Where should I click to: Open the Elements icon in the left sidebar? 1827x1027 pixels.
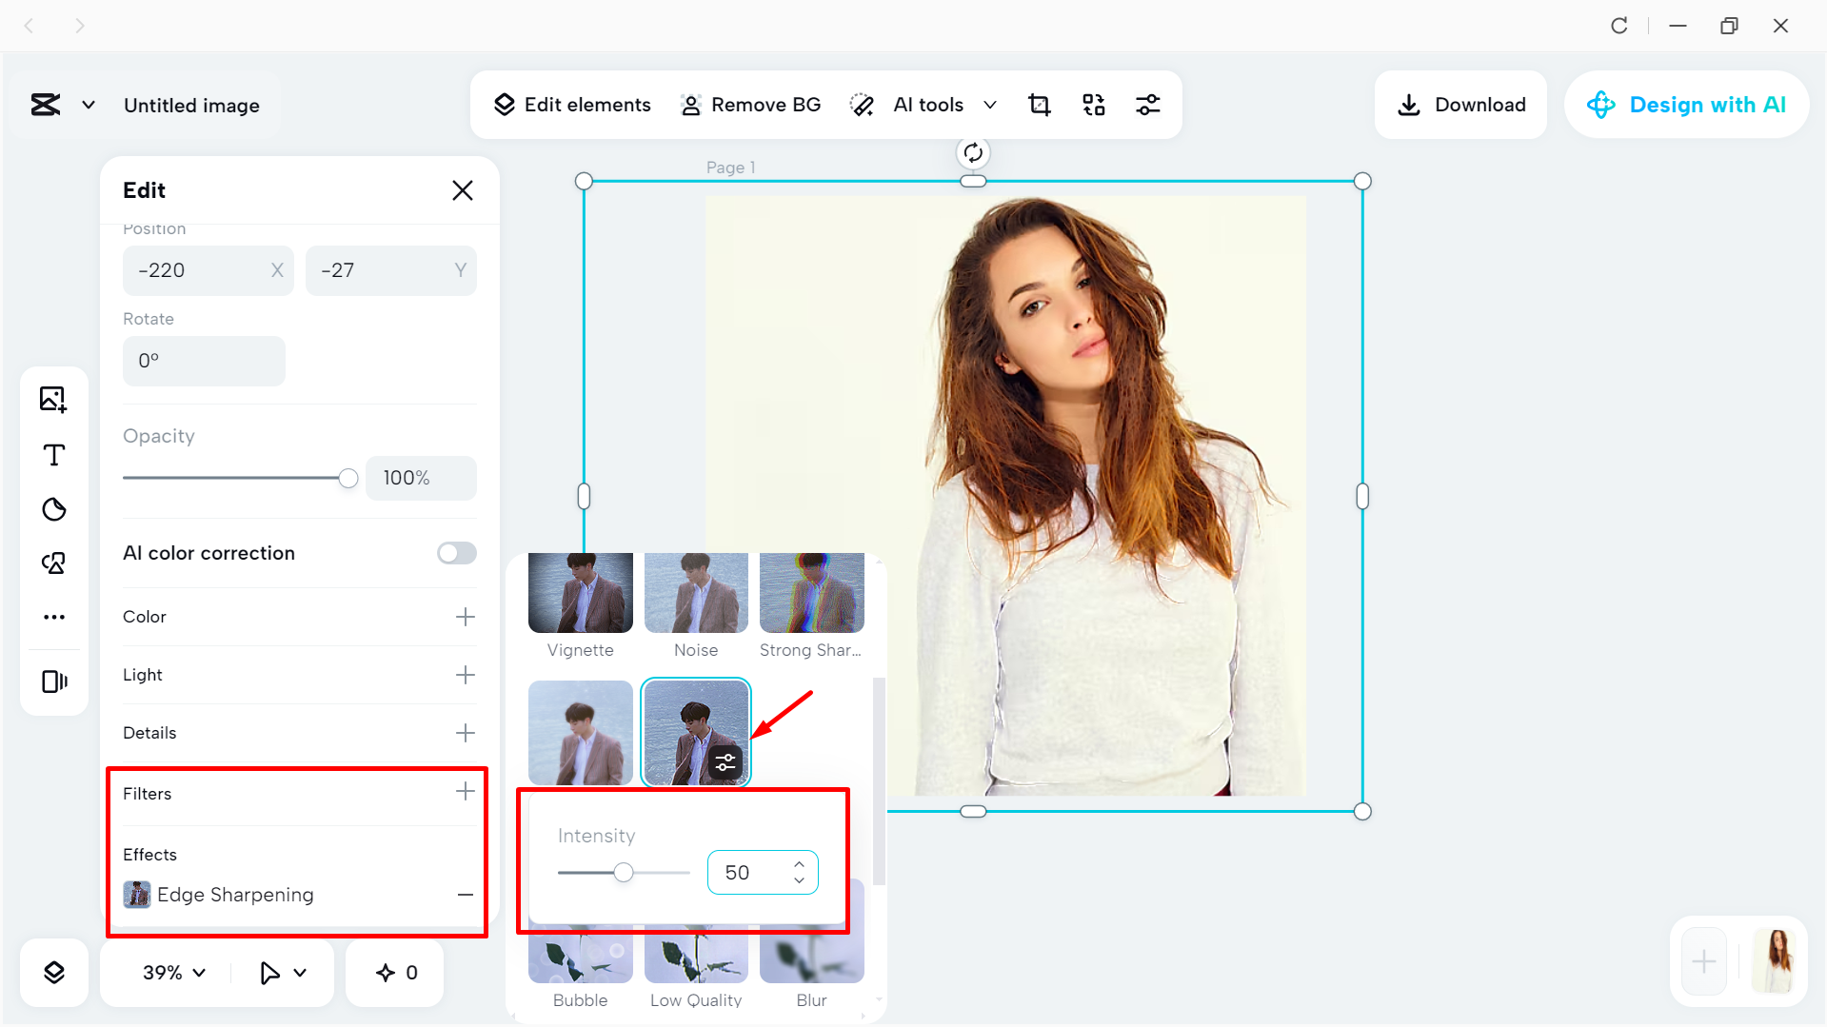(54, 563)
